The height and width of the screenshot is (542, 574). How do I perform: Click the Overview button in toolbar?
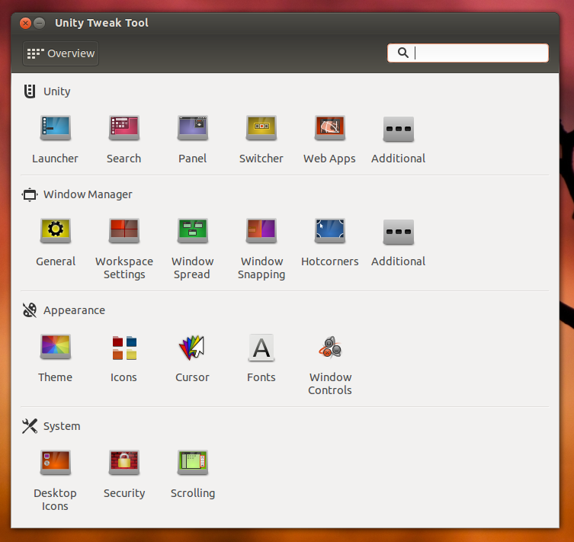tap(61, 53)
